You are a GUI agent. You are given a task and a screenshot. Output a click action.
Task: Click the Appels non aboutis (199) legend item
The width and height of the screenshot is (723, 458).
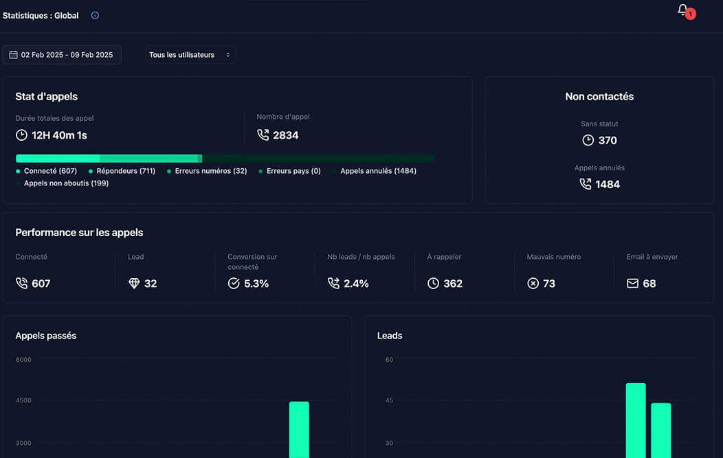click(x=63, y=183)
